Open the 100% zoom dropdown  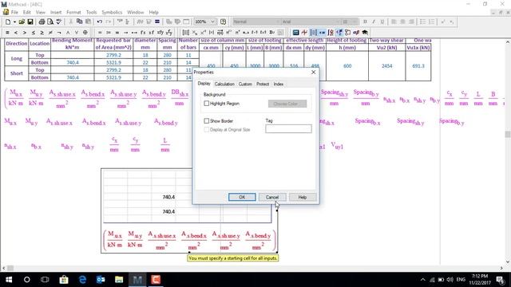[213, 22]
